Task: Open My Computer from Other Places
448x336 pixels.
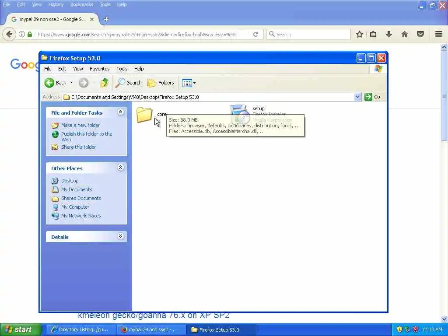Action: (75, 207)
